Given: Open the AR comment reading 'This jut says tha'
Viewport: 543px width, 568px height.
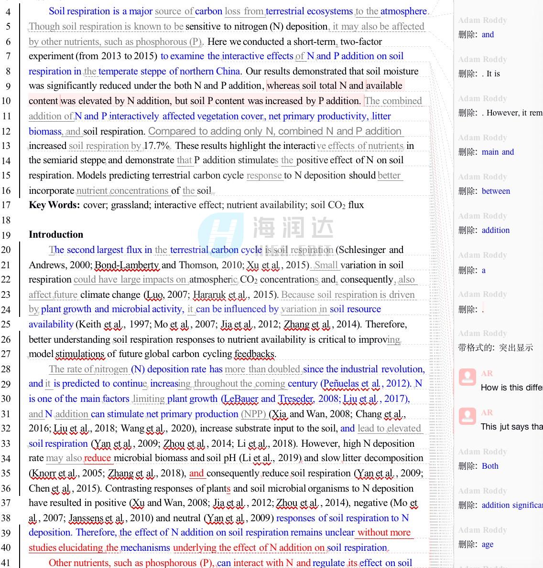Looking at the screenshot, I should [511, 427].
